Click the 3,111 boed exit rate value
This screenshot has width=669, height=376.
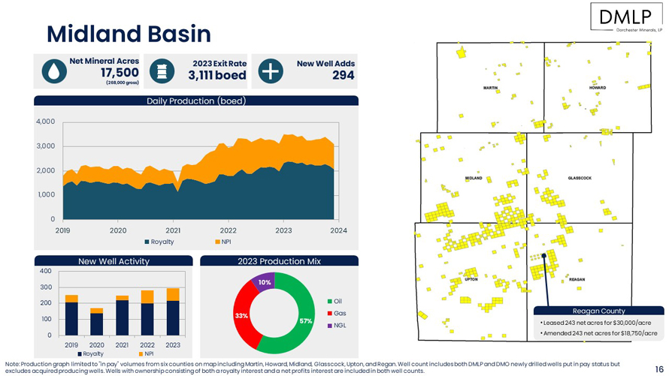tap(217, 75)
